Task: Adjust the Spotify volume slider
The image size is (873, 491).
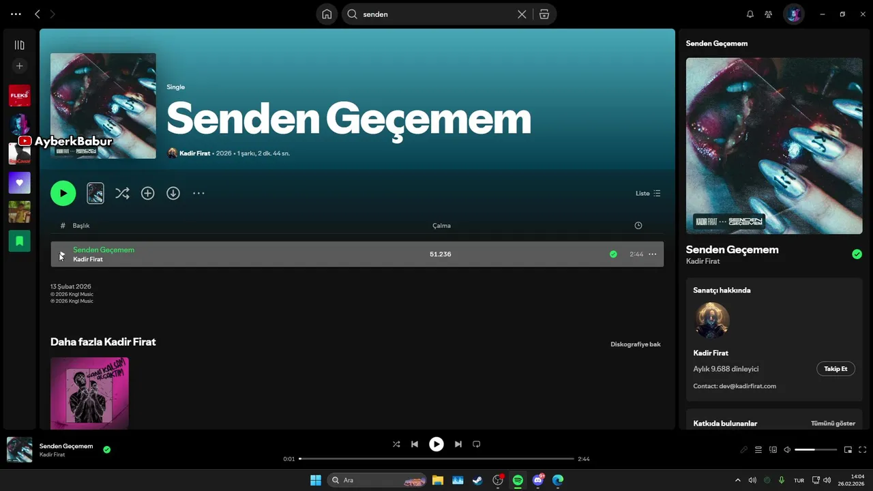Action: pos(816,449)
